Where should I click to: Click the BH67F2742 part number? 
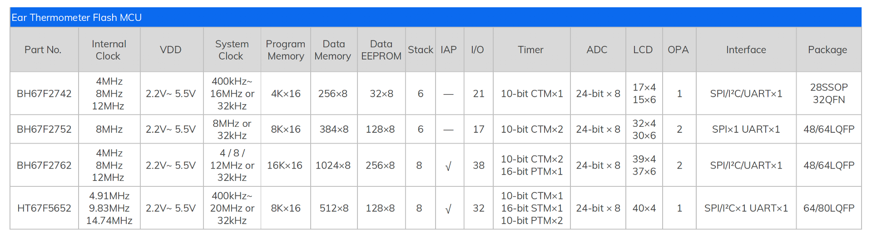(44, 94)
